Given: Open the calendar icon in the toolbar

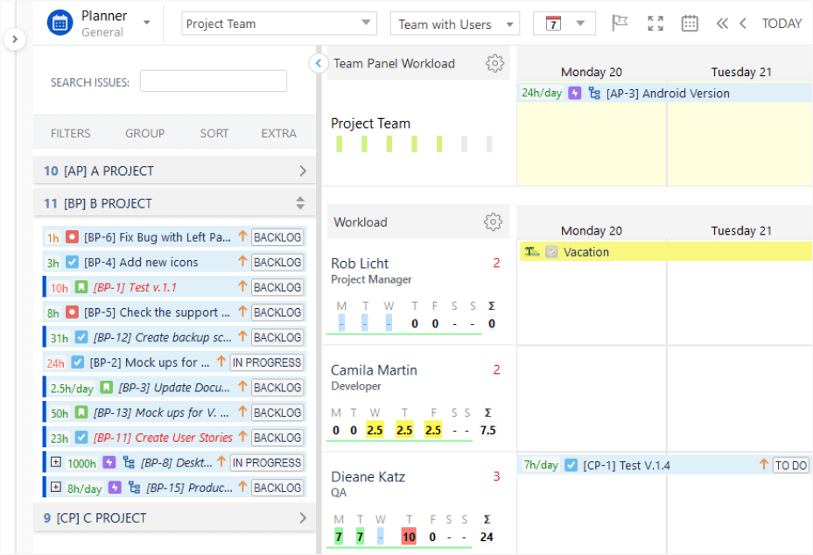Looking at the screenshot, I should pos(690,24).
